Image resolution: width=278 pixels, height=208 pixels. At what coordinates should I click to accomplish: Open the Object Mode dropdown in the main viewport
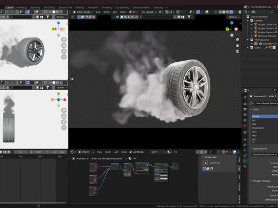click(x=83, y=12)
